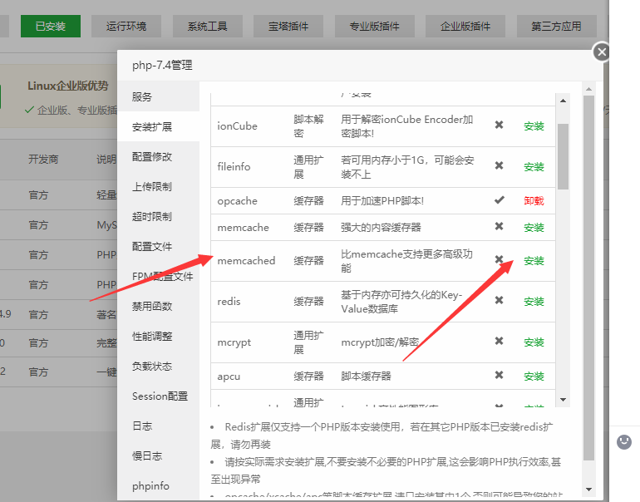Open the 负载状态 sidebar tab
Image resolution: width=640 pixels, height=502 pixels.
(x=159, y=366)
